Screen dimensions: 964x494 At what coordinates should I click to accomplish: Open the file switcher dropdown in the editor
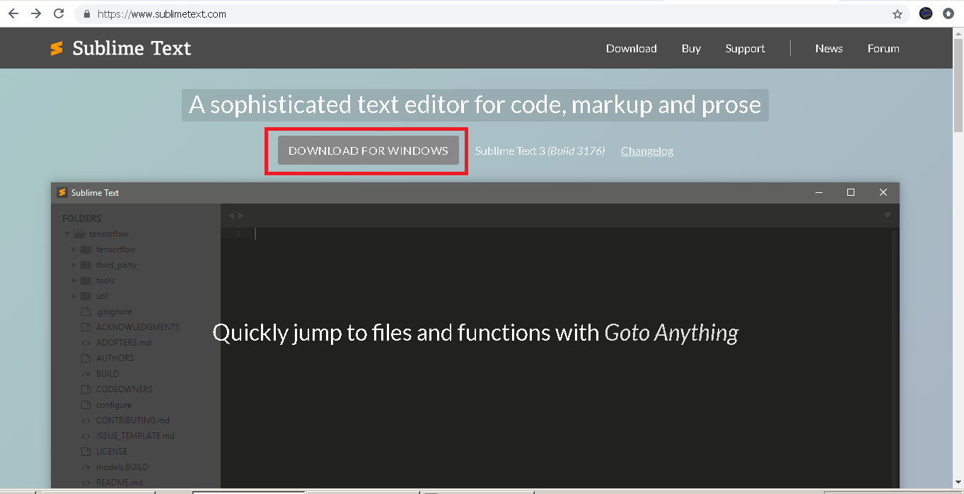[x=887, y=215]
